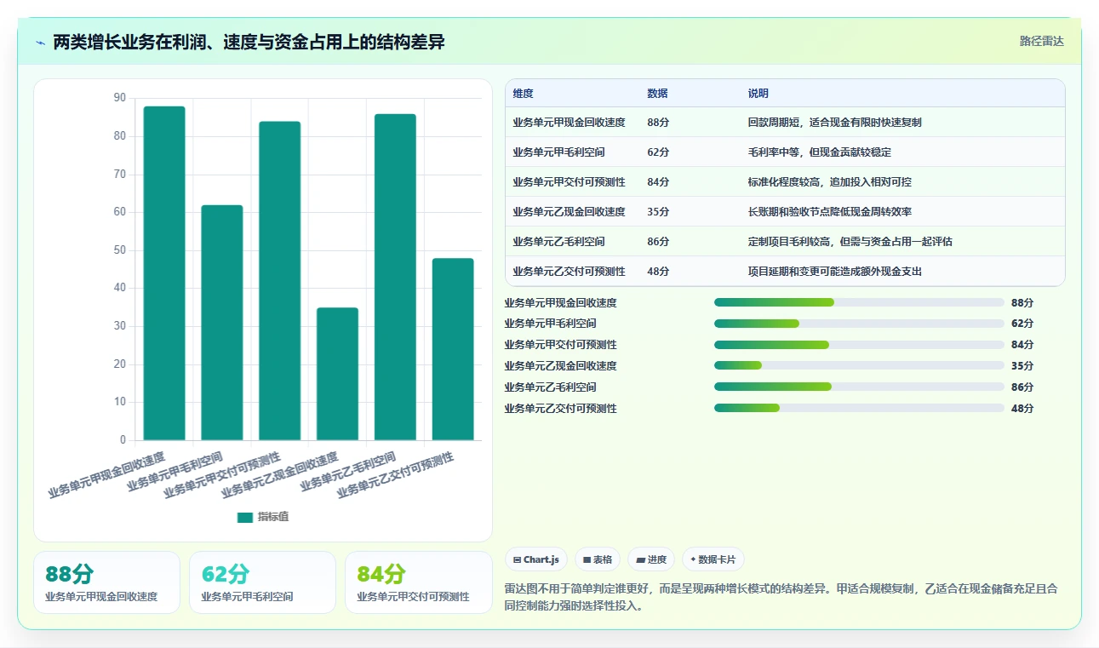Click the x-axis label 业务单元乙交付可预测性
The height and width of the screenshot is (648, 1099).
pyautogui.click(x=395, y=475)
